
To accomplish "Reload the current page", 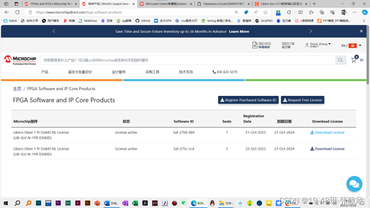I will tap(17, 12).
